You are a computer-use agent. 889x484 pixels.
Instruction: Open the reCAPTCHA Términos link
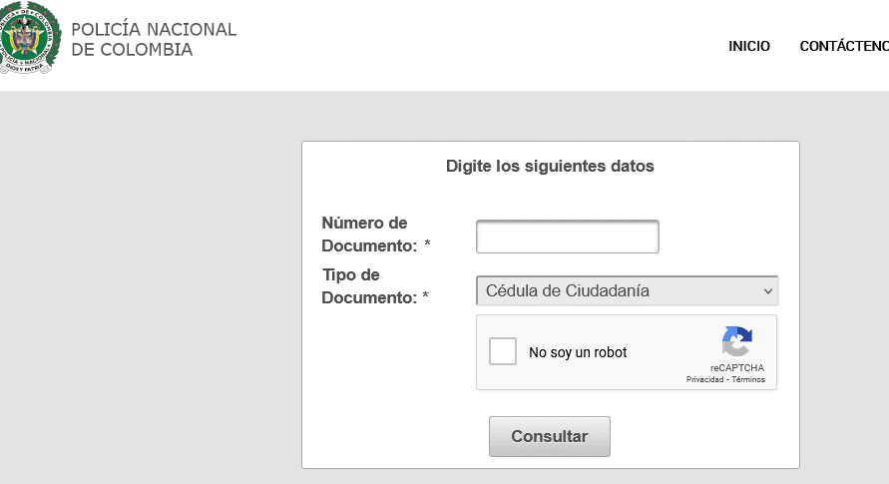(748, 379)
